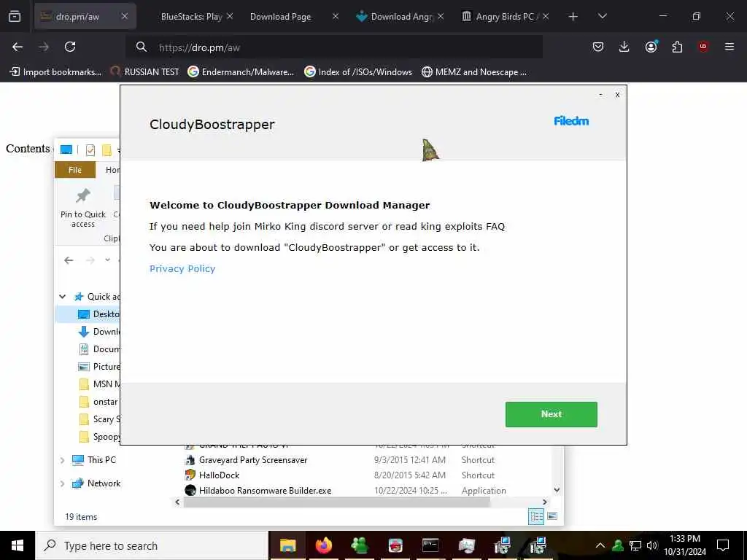Expand the This PC tree node
This screenshot has width=747, height=560.
[x=63, y=460]
